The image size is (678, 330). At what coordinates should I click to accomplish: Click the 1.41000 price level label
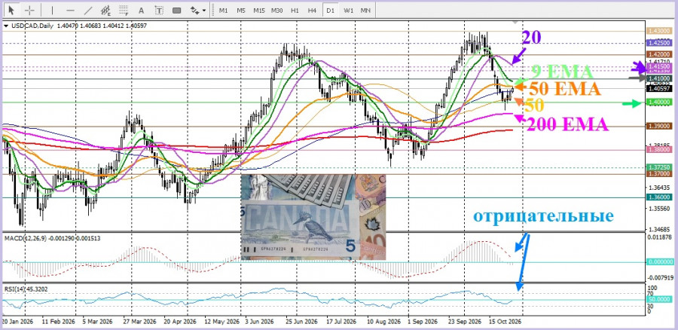click(658, 78)
